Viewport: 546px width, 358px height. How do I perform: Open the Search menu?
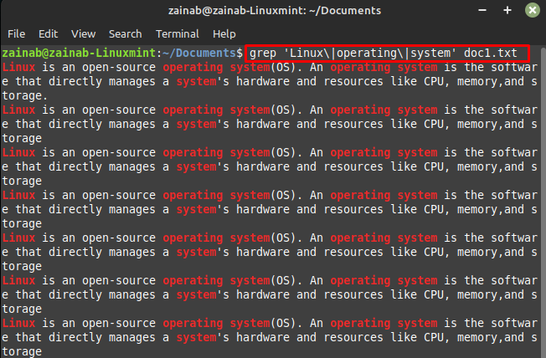click(126, 34)
